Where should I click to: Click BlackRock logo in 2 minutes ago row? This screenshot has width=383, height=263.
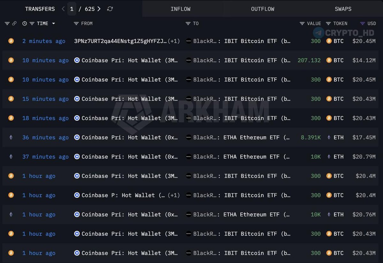point(189,41)
